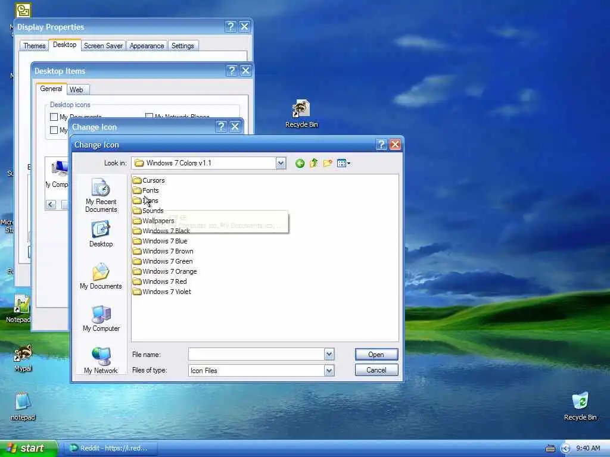Select the Mypal desktop shortcut
Image resolution: width=610 pixels, height=457 pixels.
(23, 358)
